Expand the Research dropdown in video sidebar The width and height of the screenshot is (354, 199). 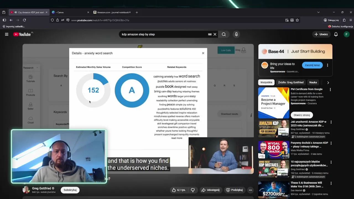pos(30,68)
